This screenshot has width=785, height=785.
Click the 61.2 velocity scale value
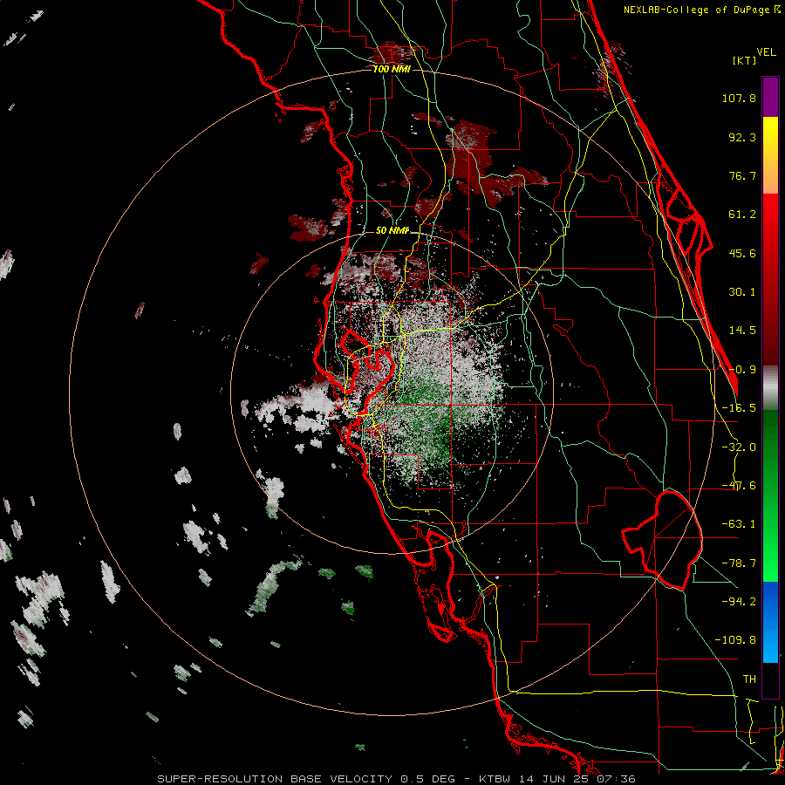point(742,215)
